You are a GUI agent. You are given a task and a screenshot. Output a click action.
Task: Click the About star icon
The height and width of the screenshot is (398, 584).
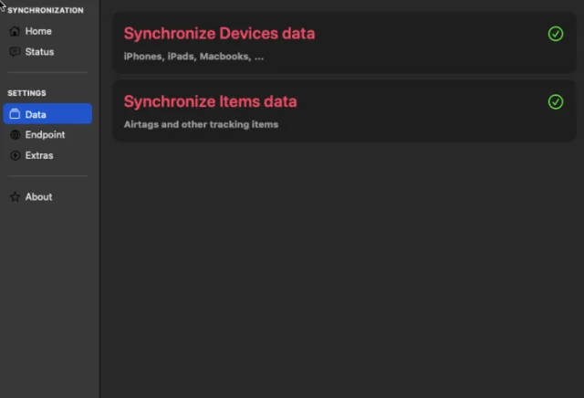coord(15,197)
